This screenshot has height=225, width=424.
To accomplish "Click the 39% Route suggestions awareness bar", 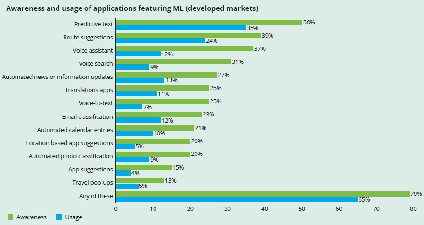I will [x=188, y=36].
